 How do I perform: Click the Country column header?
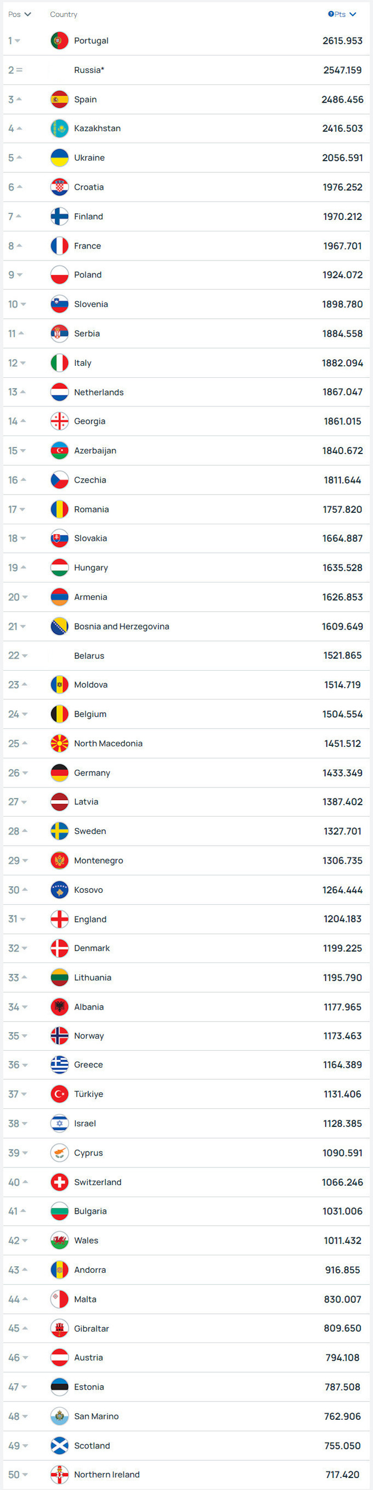coord(64,14)
